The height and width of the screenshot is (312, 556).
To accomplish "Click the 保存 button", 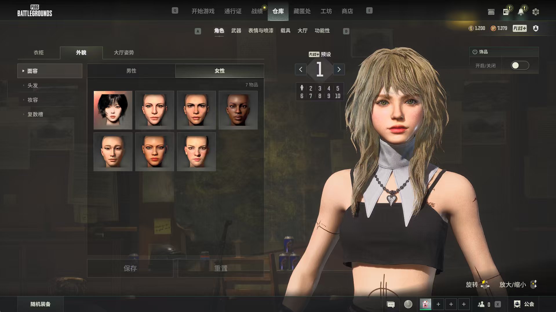I will coord(130,268).
